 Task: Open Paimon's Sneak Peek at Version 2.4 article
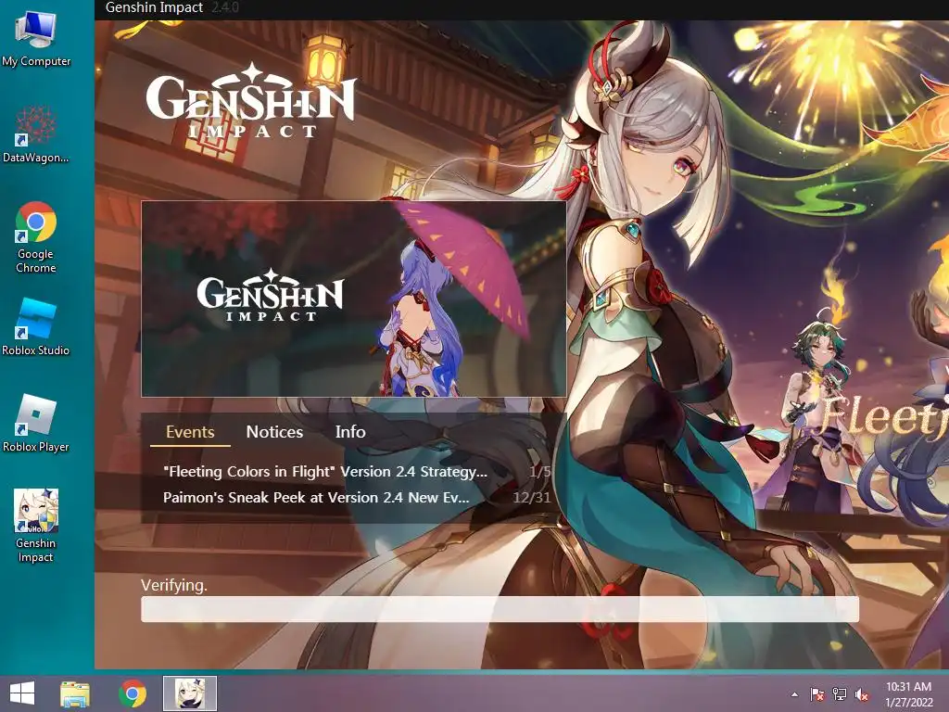[316, 498]
